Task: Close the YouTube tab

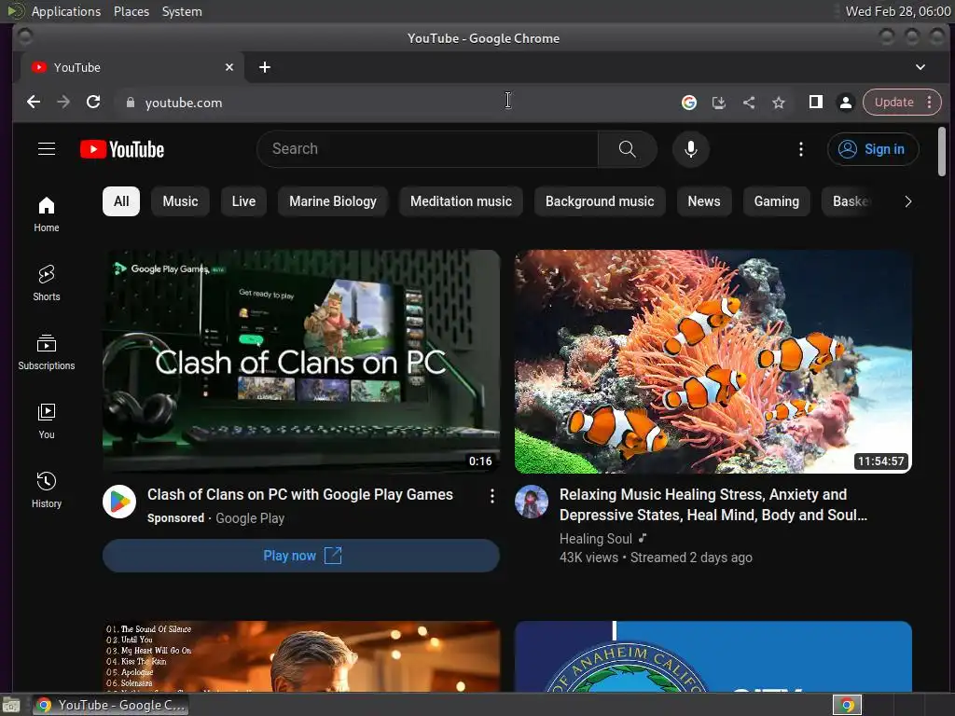Action: pyautogui.click(x=229, y=67)
